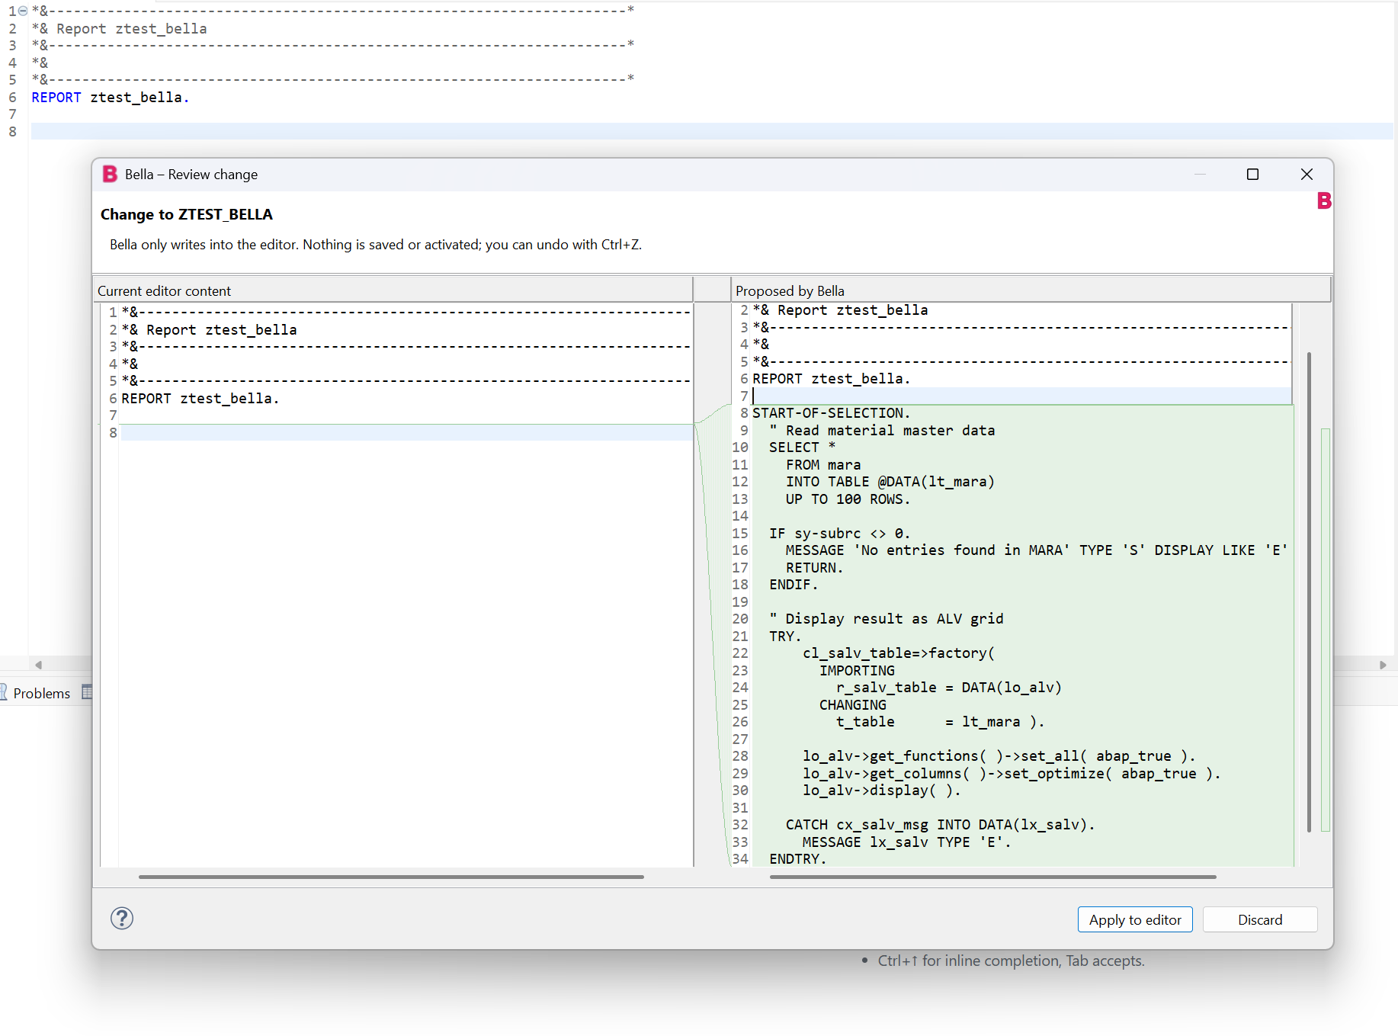Click 'INTO TABLE @DATA(lt_mara)' line
The width and height of the screenshot is (1398, 1036).
click(x=890, y=482)
